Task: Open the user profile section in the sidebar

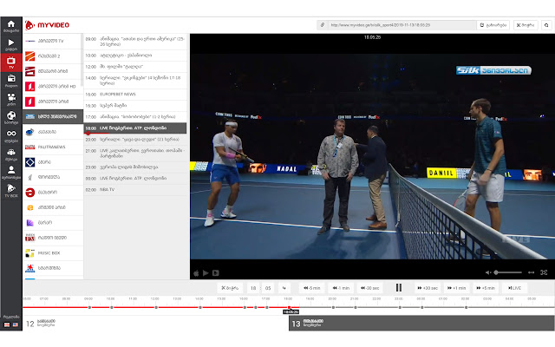Action: (11, 173)
